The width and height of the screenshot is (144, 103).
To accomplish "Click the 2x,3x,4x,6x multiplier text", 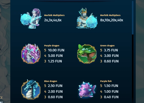I will coord(53,20).
